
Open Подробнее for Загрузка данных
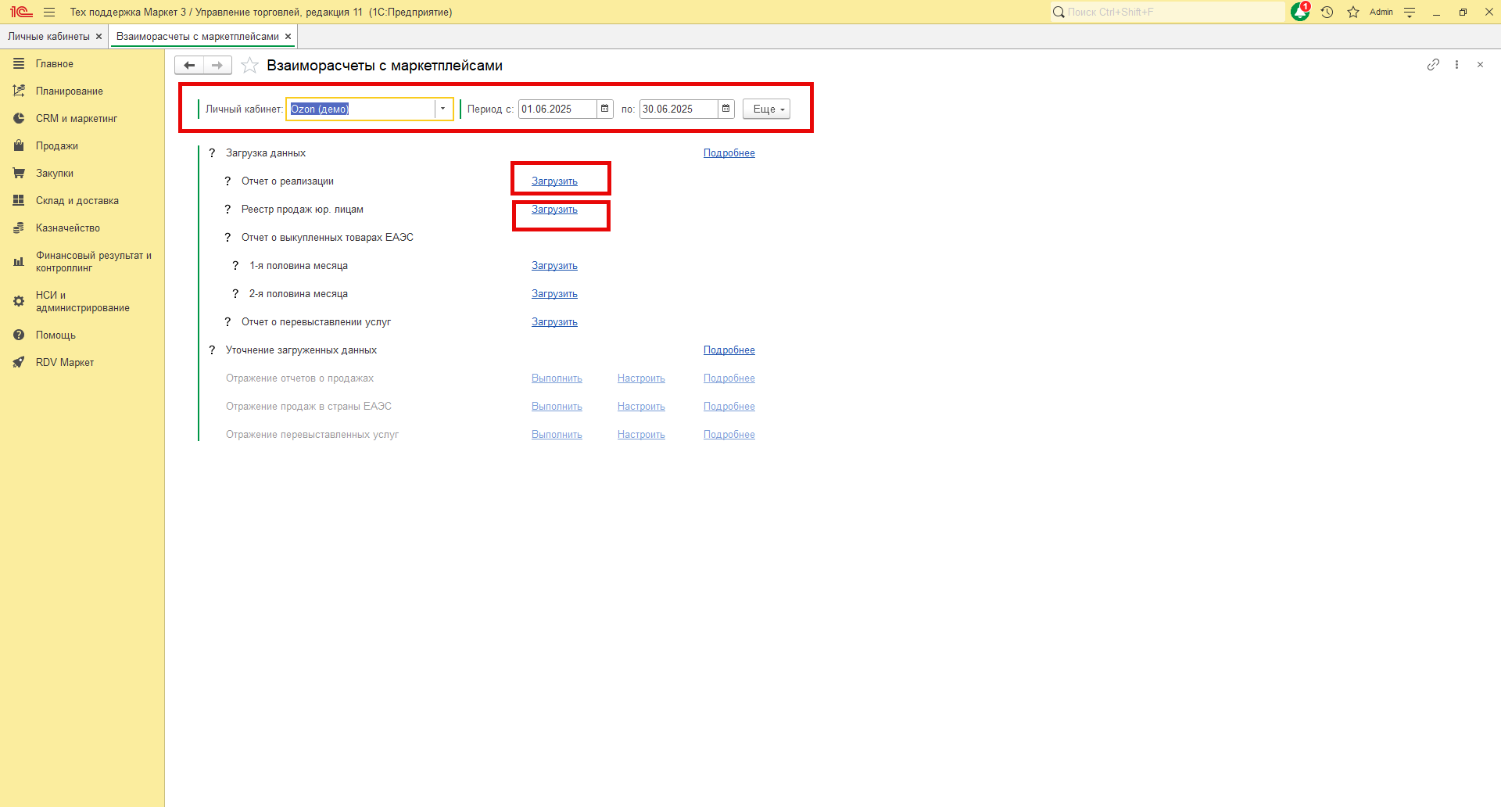point(729,153)
